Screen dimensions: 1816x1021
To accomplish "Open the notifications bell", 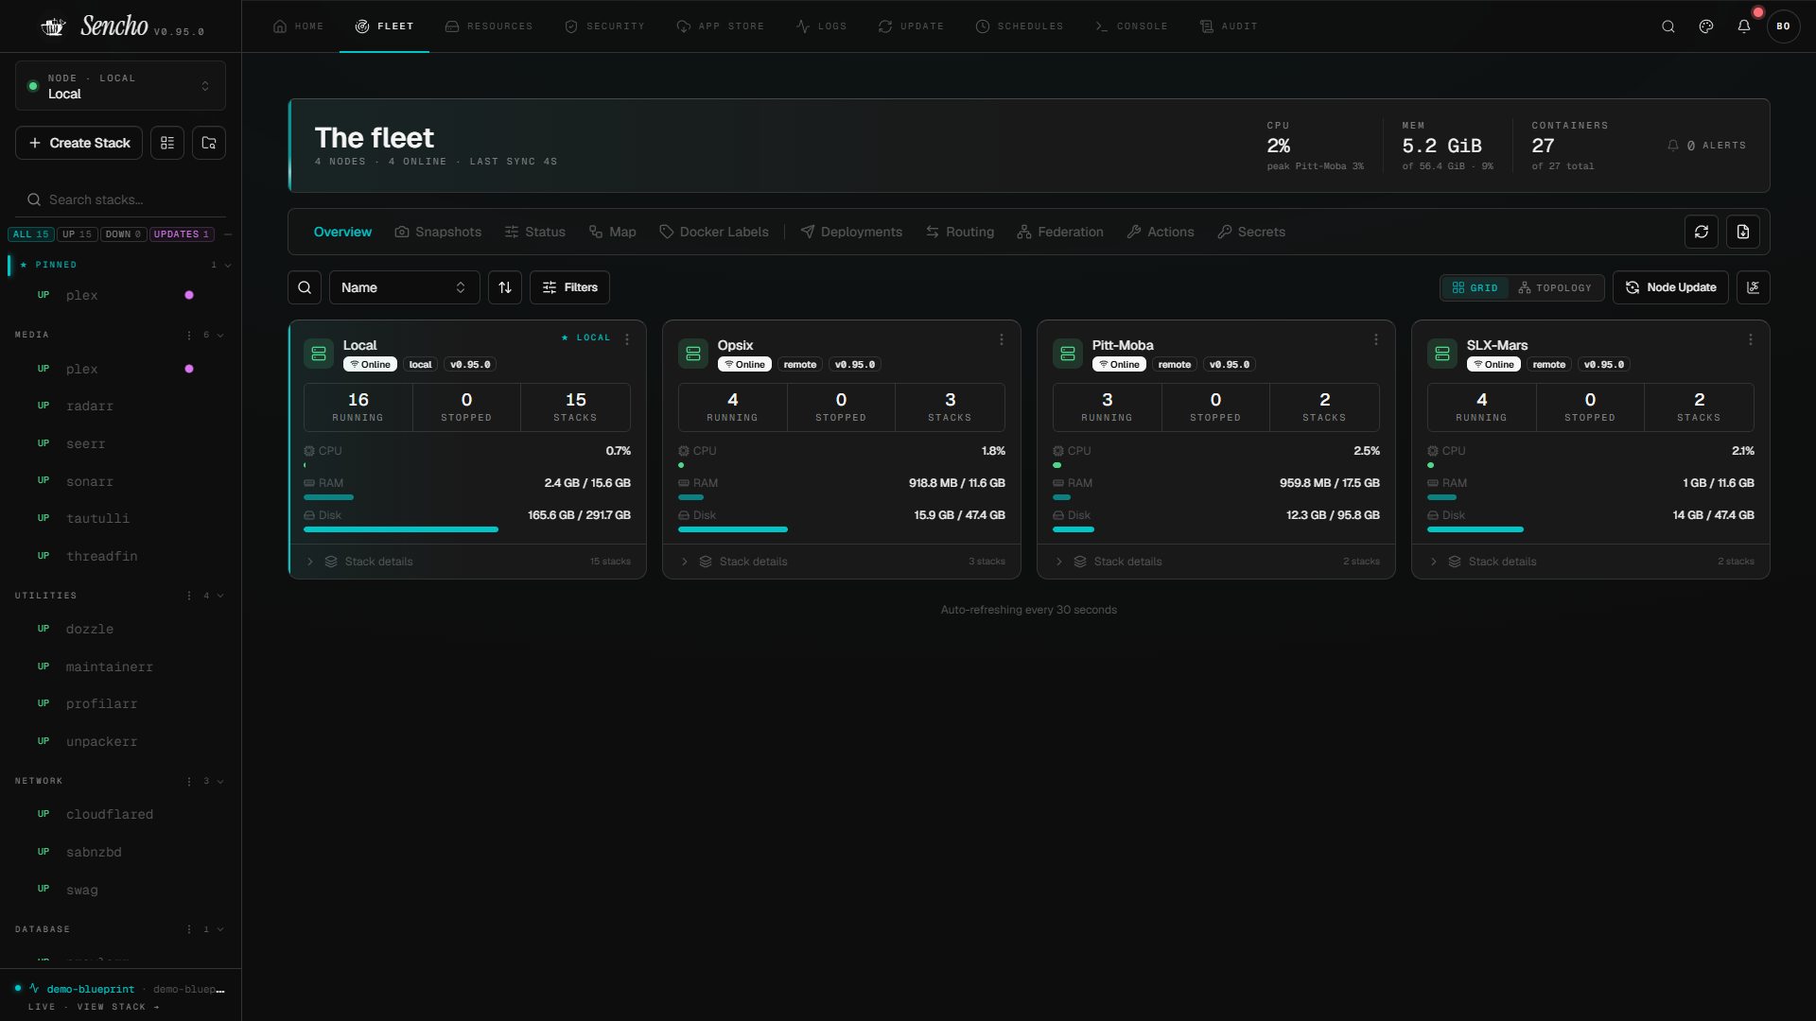I will coord(1744,26).
